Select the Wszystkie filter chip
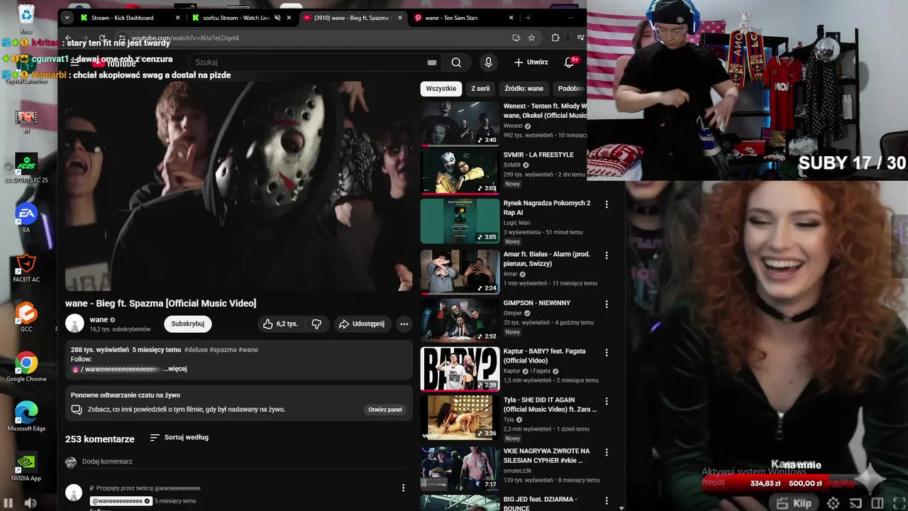908x511 pixels. (441, 89)
